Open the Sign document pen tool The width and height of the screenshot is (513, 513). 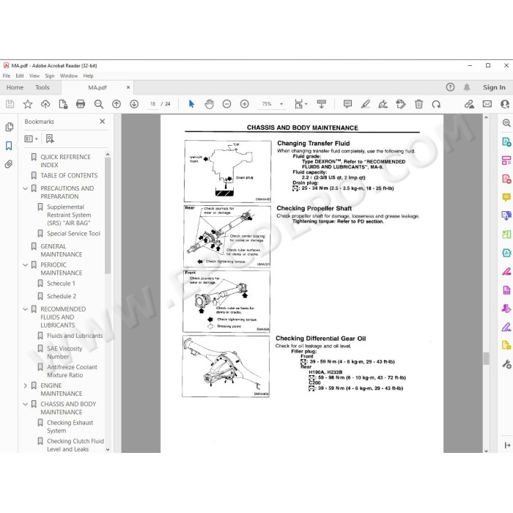[383, 104]
